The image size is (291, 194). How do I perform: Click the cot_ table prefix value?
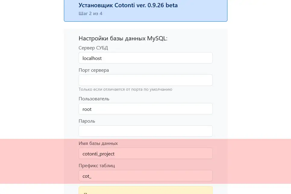[87, 176]
